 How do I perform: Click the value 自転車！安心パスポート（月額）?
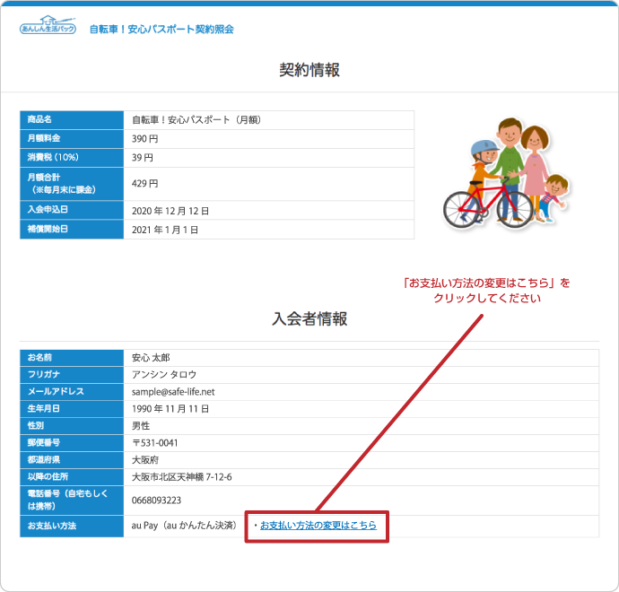pos(196,120)
